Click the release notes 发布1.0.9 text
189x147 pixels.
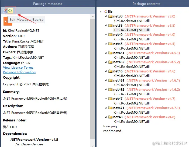(10, 127)
